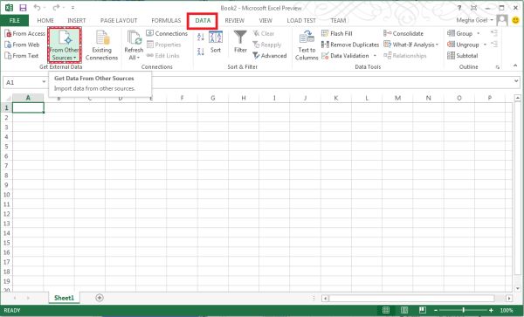Switch to the TEAM tab

(x=338, y=20)
